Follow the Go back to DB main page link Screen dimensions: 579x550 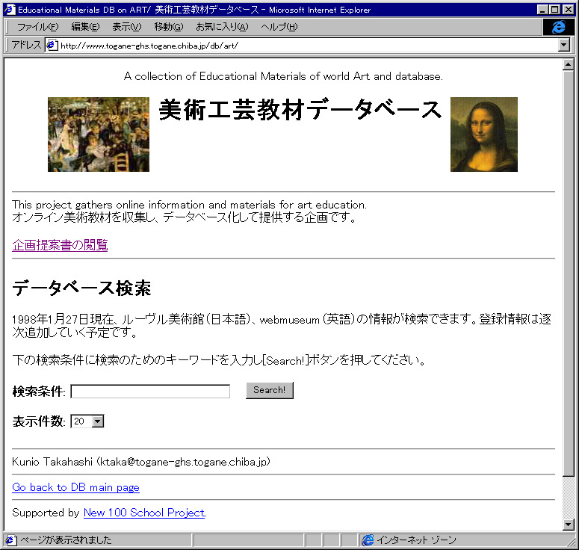click(75, 487)
